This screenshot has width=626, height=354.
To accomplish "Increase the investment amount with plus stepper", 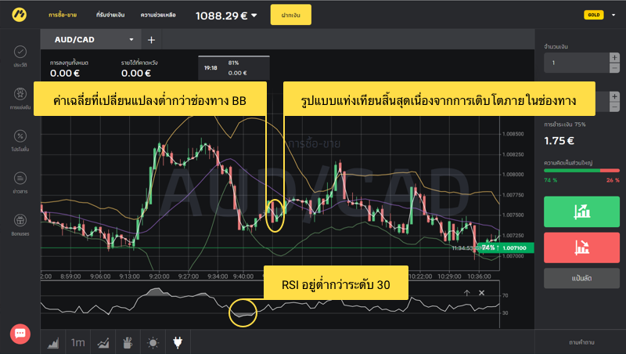I will pos(614,57).
